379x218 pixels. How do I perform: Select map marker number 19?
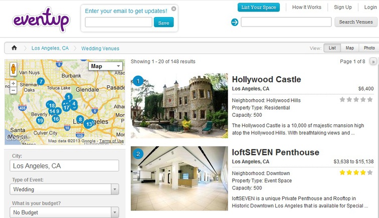click(x=40, y=120)
